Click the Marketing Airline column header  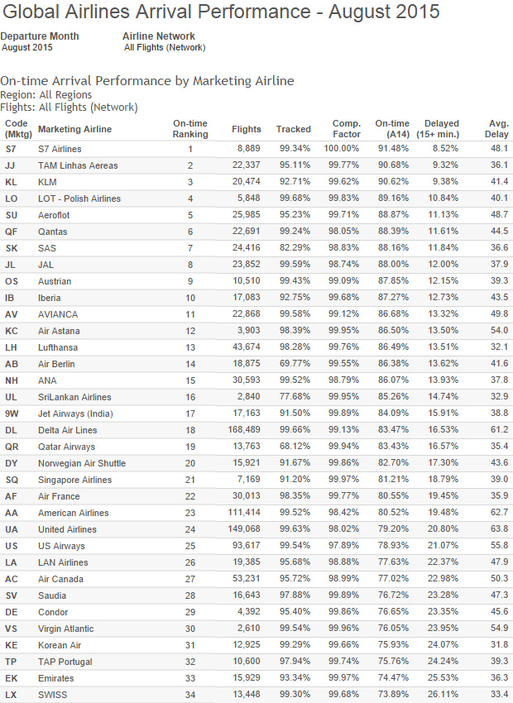pos(74,129)
